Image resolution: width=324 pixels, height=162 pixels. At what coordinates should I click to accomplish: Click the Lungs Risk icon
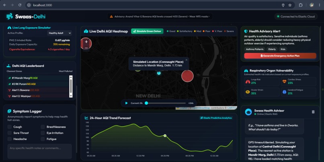tap(248, 82)
